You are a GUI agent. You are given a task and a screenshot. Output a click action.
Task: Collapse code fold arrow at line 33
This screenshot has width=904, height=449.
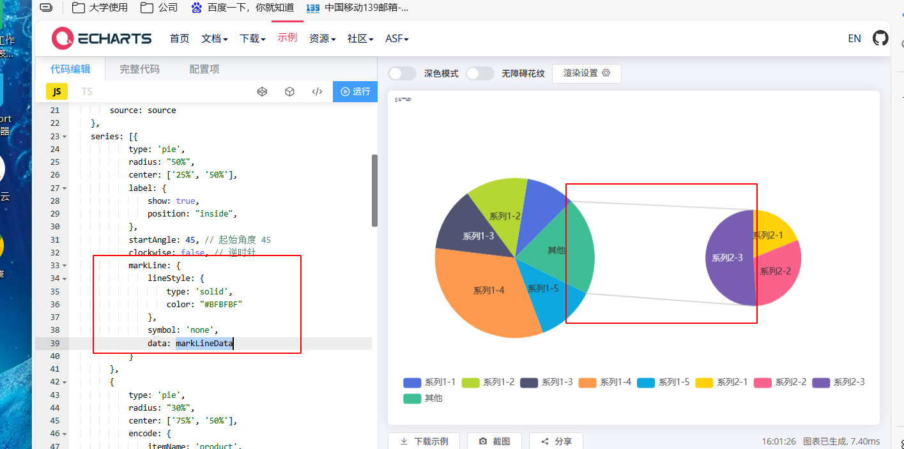(x=65, y=266)
